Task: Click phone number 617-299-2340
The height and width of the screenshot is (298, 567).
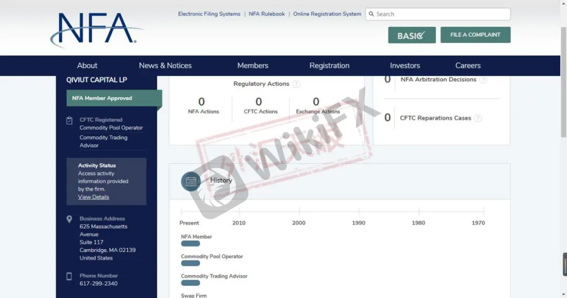Action: 99,284
